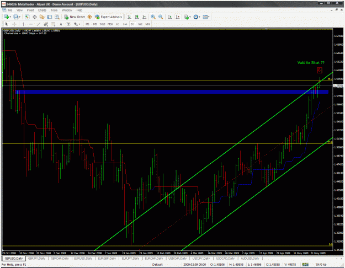Click the red boxed marker above price
Viewport: 345px width, 268px height.
[x=320, y=71]
